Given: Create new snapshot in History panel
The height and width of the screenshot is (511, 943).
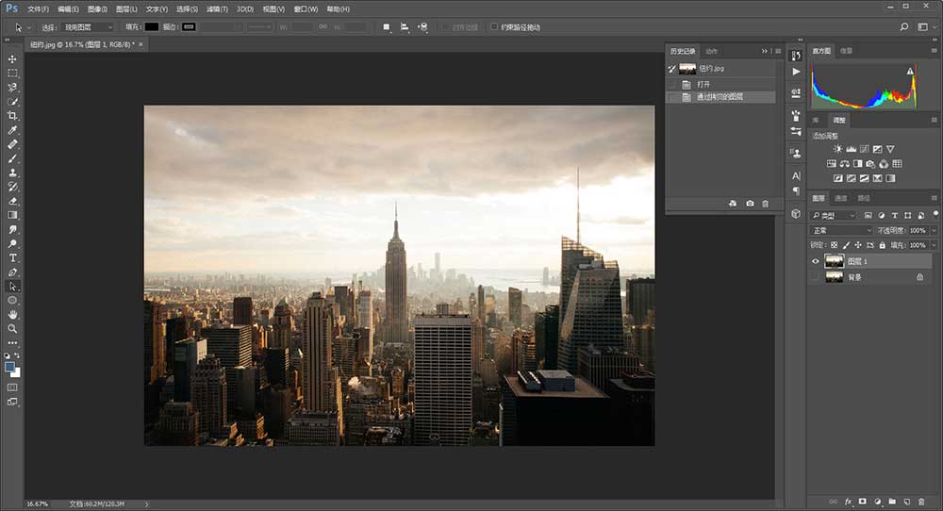Looking at the screenshot, I should pyautogui.click(x=750, y=204).
